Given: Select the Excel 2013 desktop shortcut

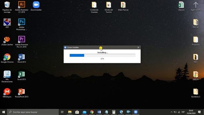Looking at the screenshot, I should 22,75.
